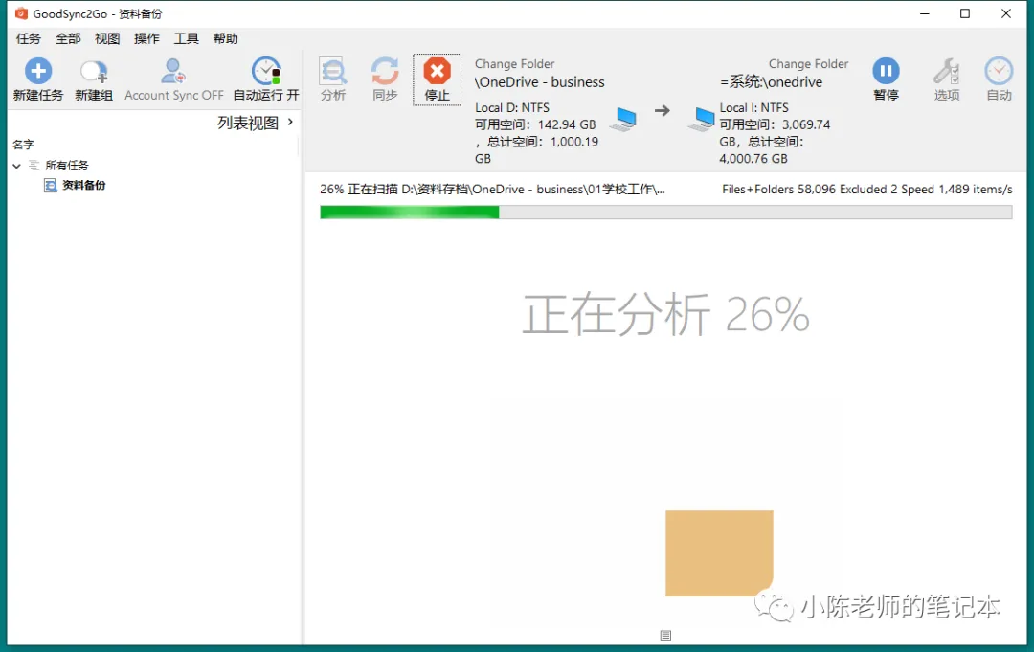Open the 视图 menu
The image size is (1034, 652).
tap(107, 38)
